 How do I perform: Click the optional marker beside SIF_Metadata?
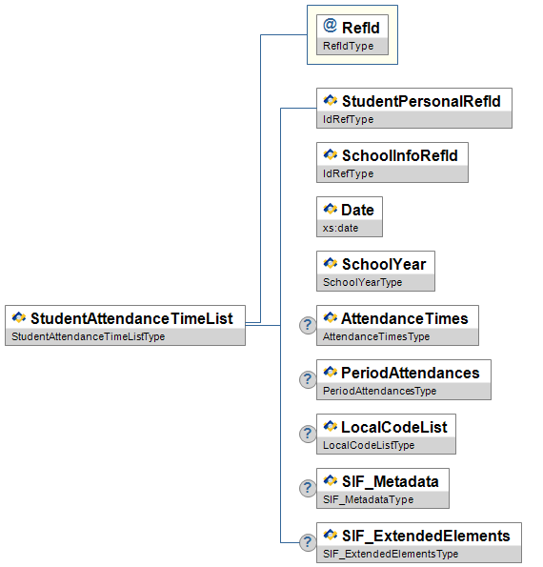(x=308, y=488)
